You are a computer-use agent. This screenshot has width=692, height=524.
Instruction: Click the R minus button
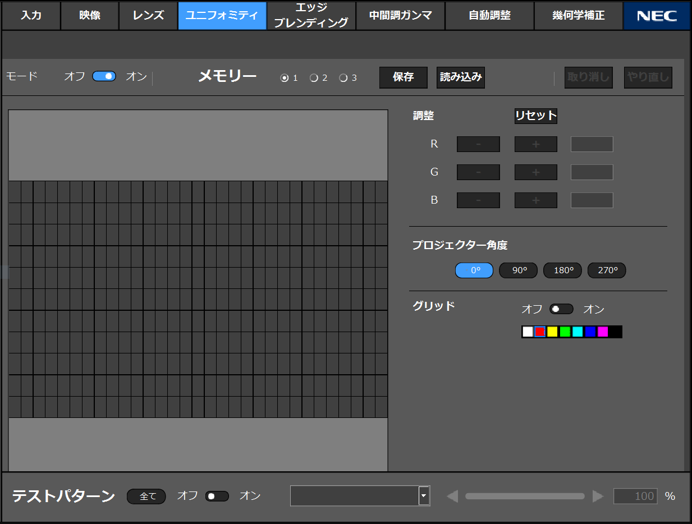coord(478,144)
